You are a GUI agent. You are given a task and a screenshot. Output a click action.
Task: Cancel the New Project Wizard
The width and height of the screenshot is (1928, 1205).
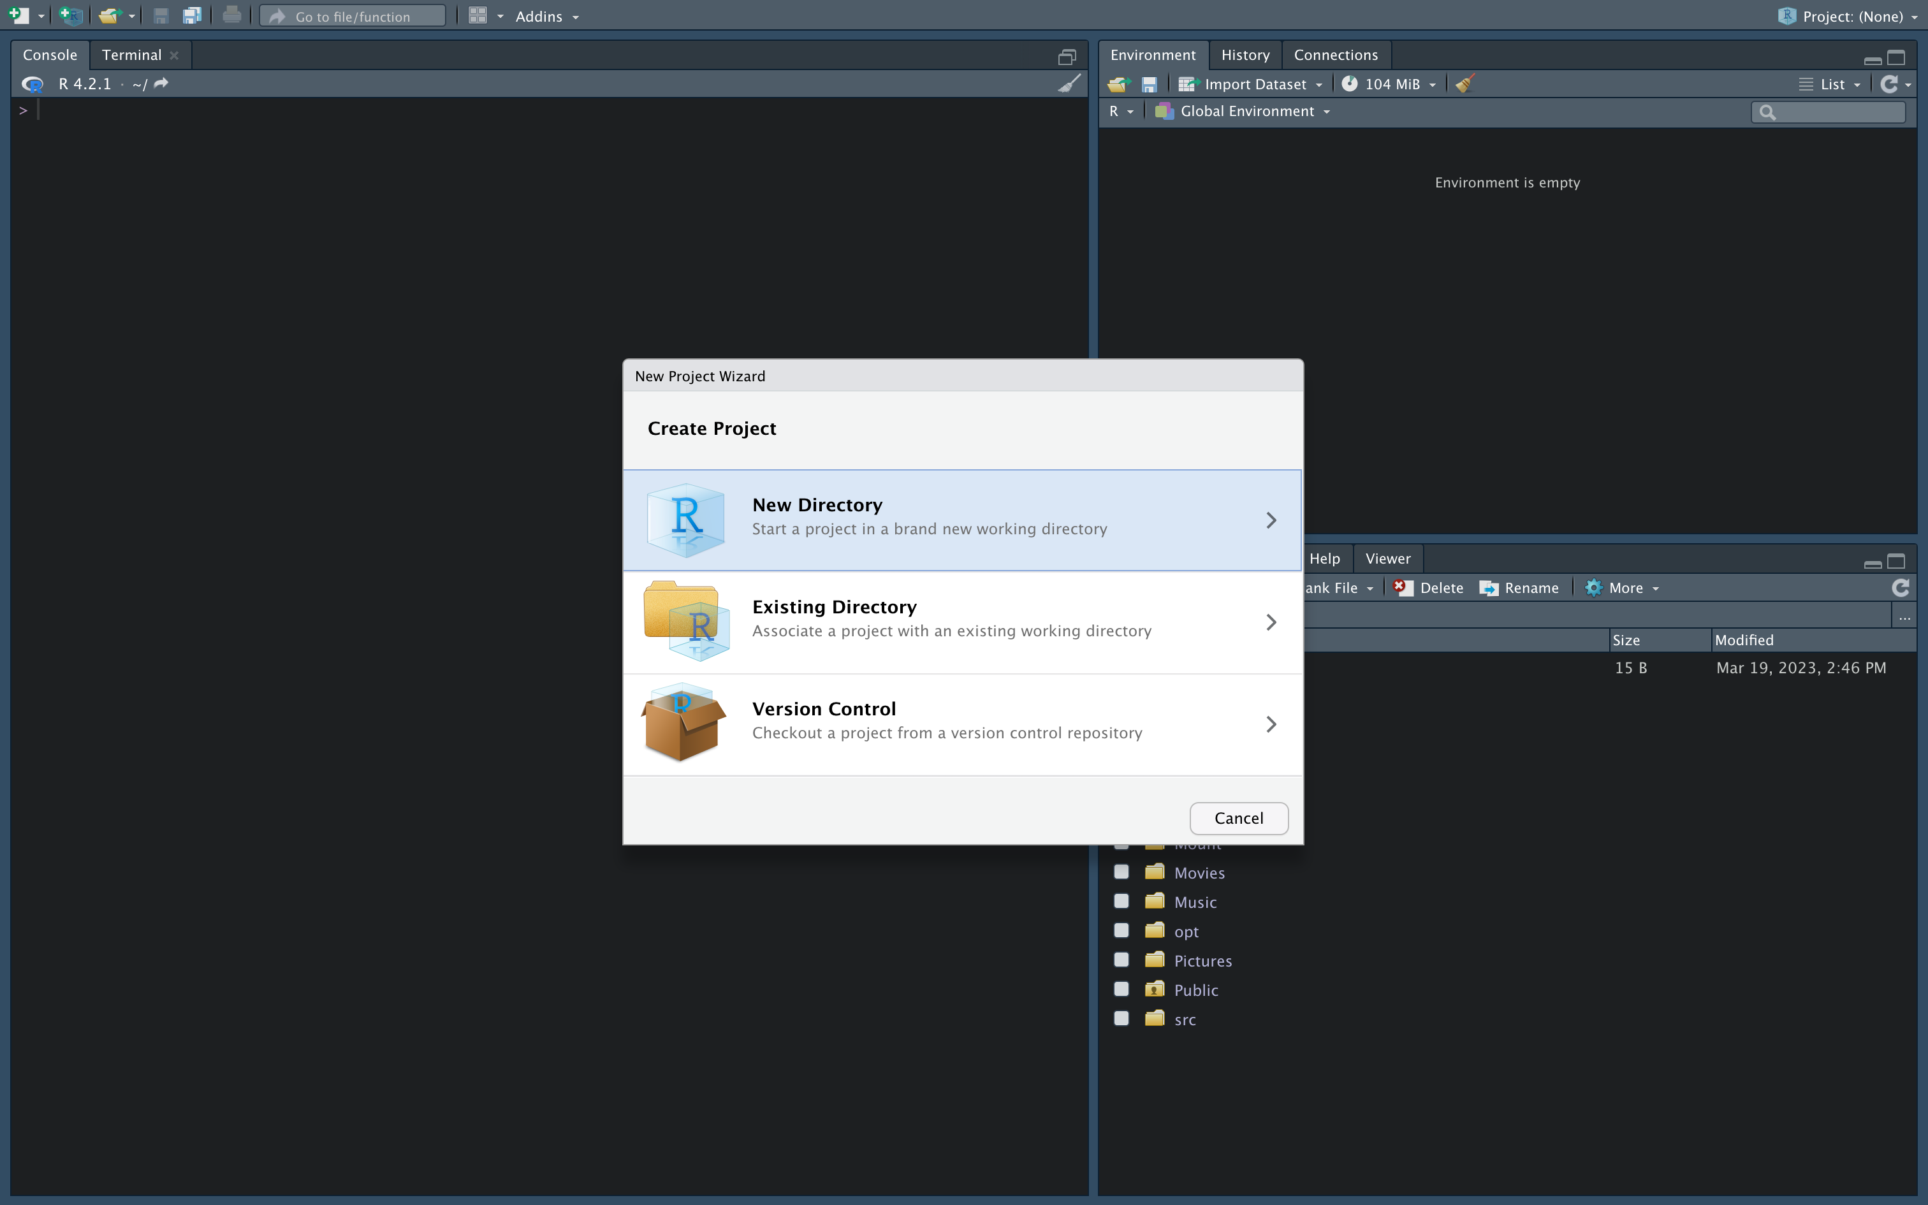(1239, 819)
